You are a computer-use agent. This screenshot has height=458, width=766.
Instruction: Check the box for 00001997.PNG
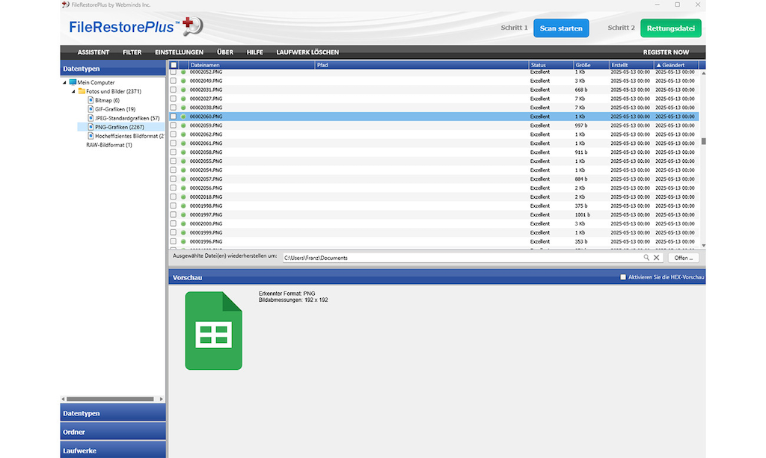pos(174,214)
